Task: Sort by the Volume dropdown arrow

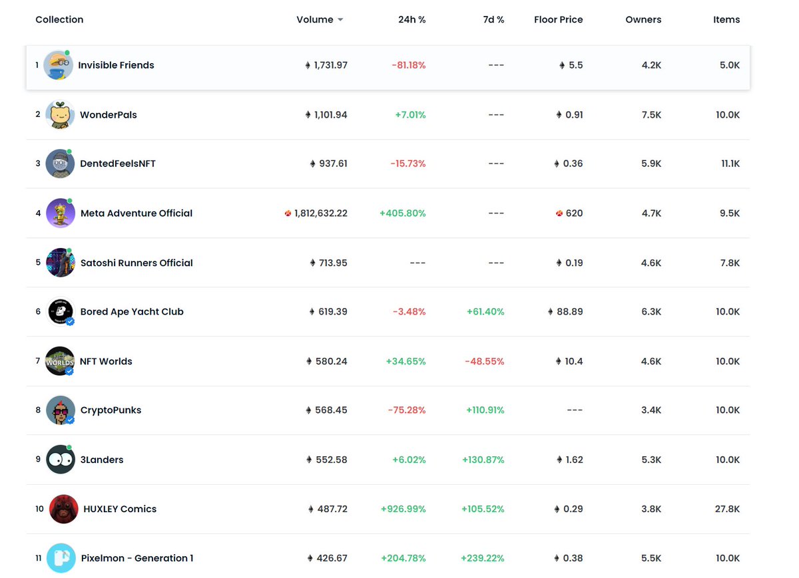Action: [x=340, y=20]
